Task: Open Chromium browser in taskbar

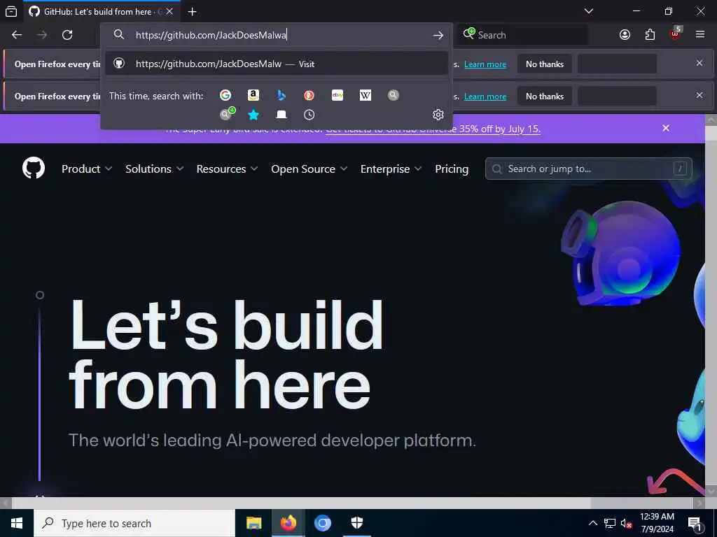Action: pos(322,523)
